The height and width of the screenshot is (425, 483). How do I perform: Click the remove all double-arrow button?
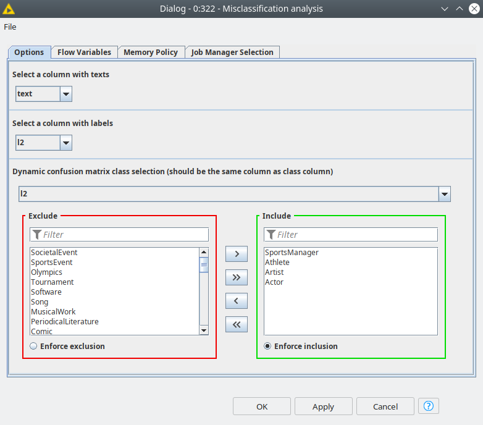point(237,324)
